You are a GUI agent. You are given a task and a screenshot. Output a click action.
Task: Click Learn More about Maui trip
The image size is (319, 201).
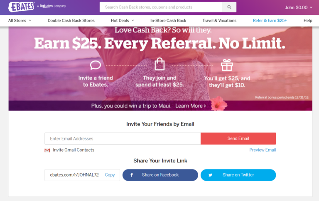[x=191, y=106]
